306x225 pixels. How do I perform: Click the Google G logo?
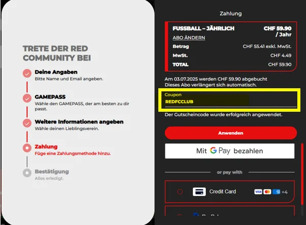(x=213, y=151)
